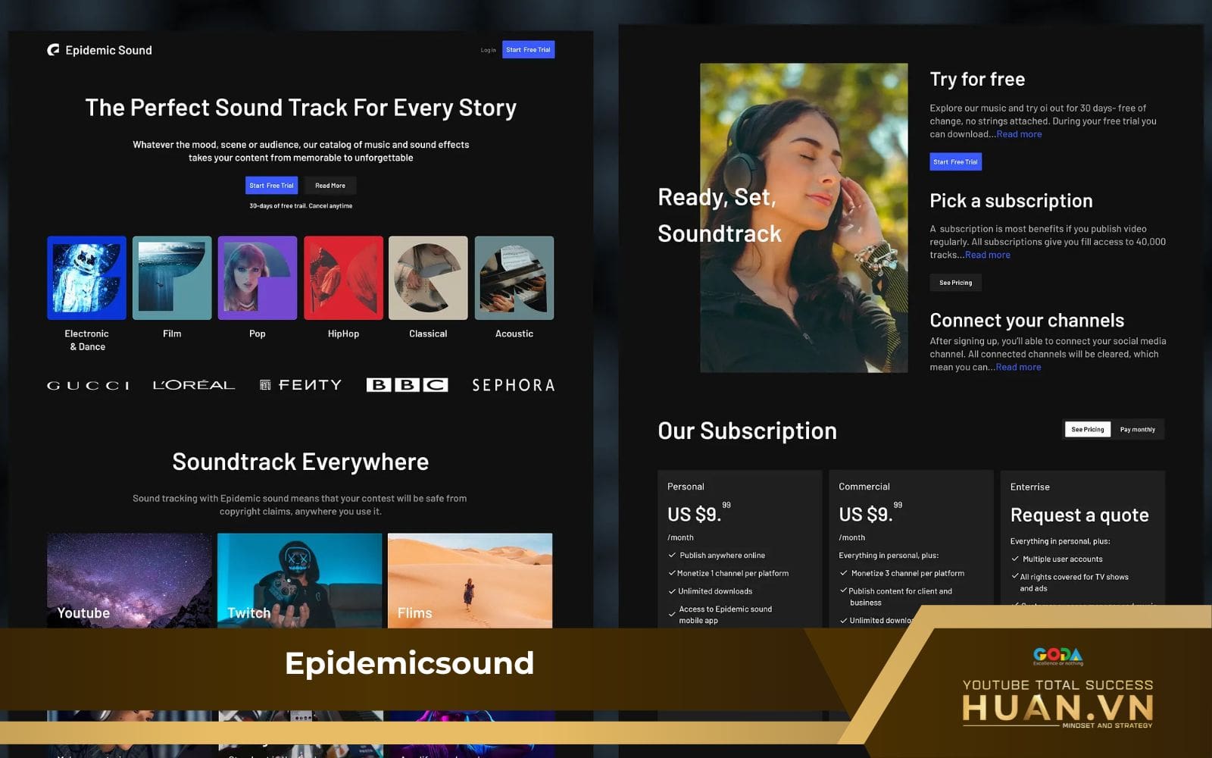Click Read more under Pick a subscription

point(988,255)
